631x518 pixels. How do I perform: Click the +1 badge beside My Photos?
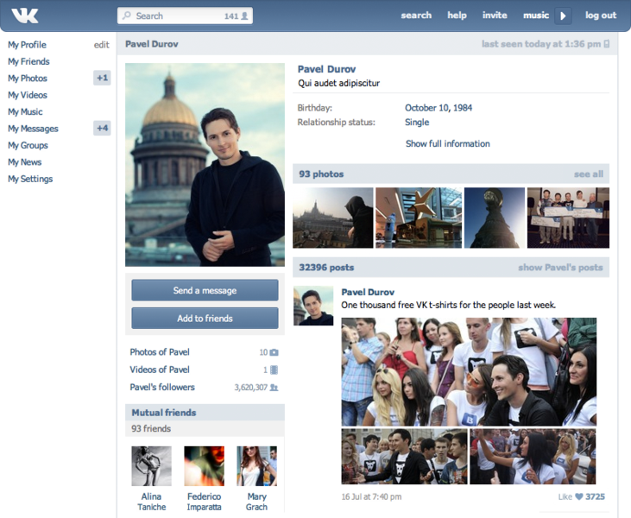pyautogui.click(x=102, y=79)
